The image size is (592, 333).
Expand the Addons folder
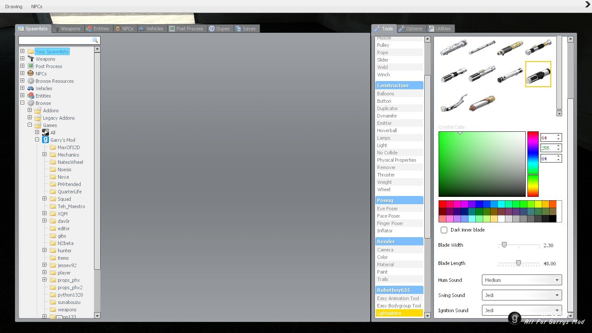pyautogui.click(x=29, y=110)
